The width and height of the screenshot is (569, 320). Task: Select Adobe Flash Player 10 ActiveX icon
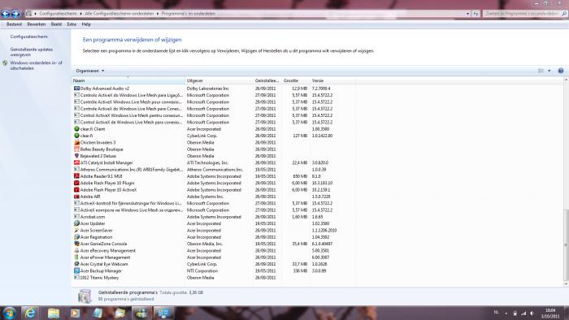76,190
